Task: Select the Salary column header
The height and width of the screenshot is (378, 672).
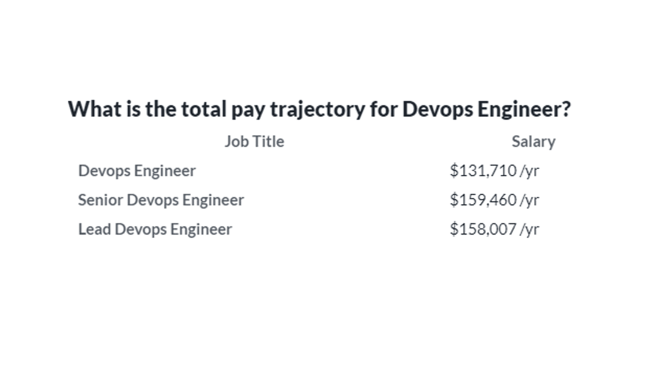Action: coord(533,141)
